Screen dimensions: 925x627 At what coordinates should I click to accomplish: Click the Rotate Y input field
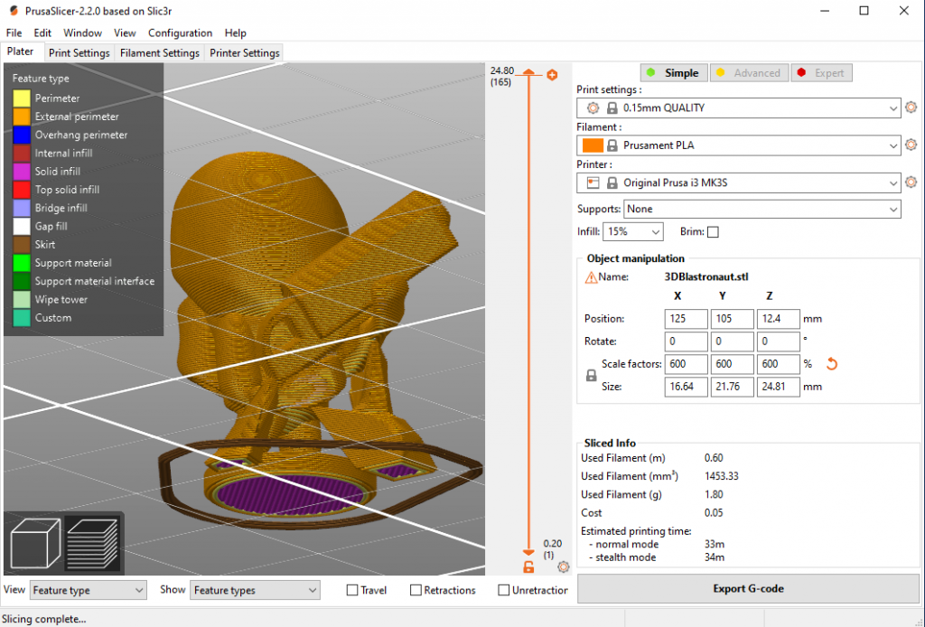(732, 341)
